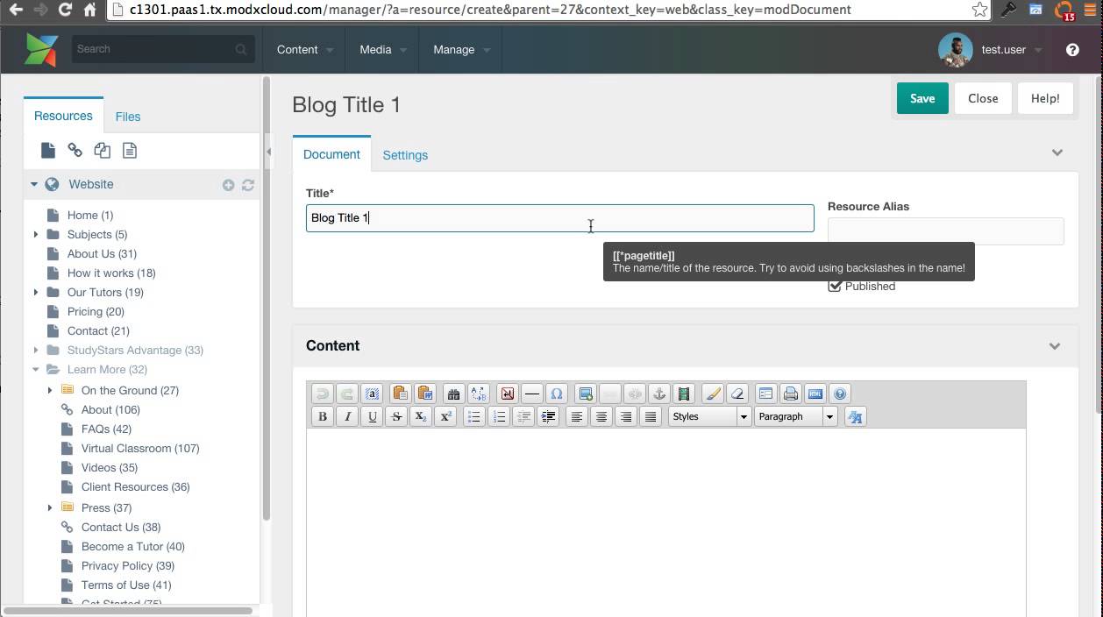Click the Select All editor icon
The height and width of the screenshot is (617, 1103).
tap(372, 394)
